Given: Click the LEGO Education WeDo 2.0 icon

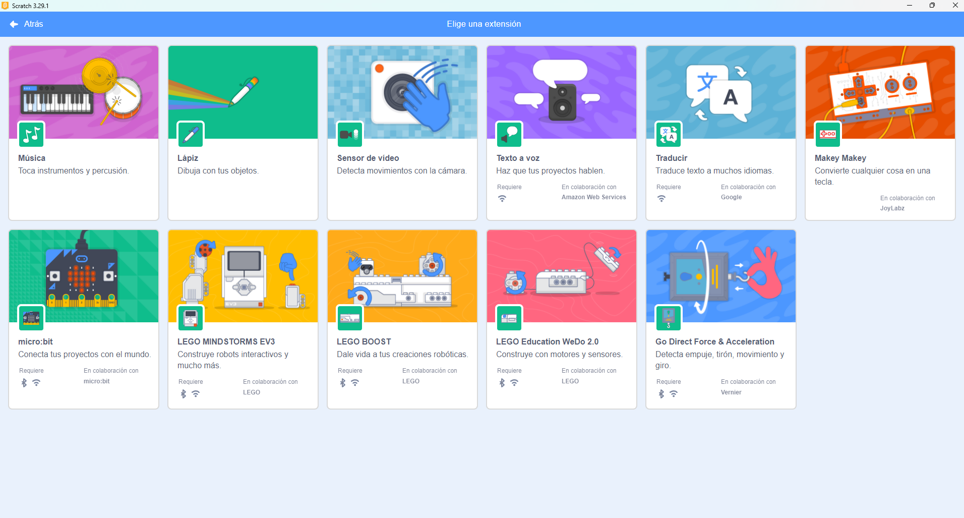Looking at the screenshot, I should (x=509, y=318).
